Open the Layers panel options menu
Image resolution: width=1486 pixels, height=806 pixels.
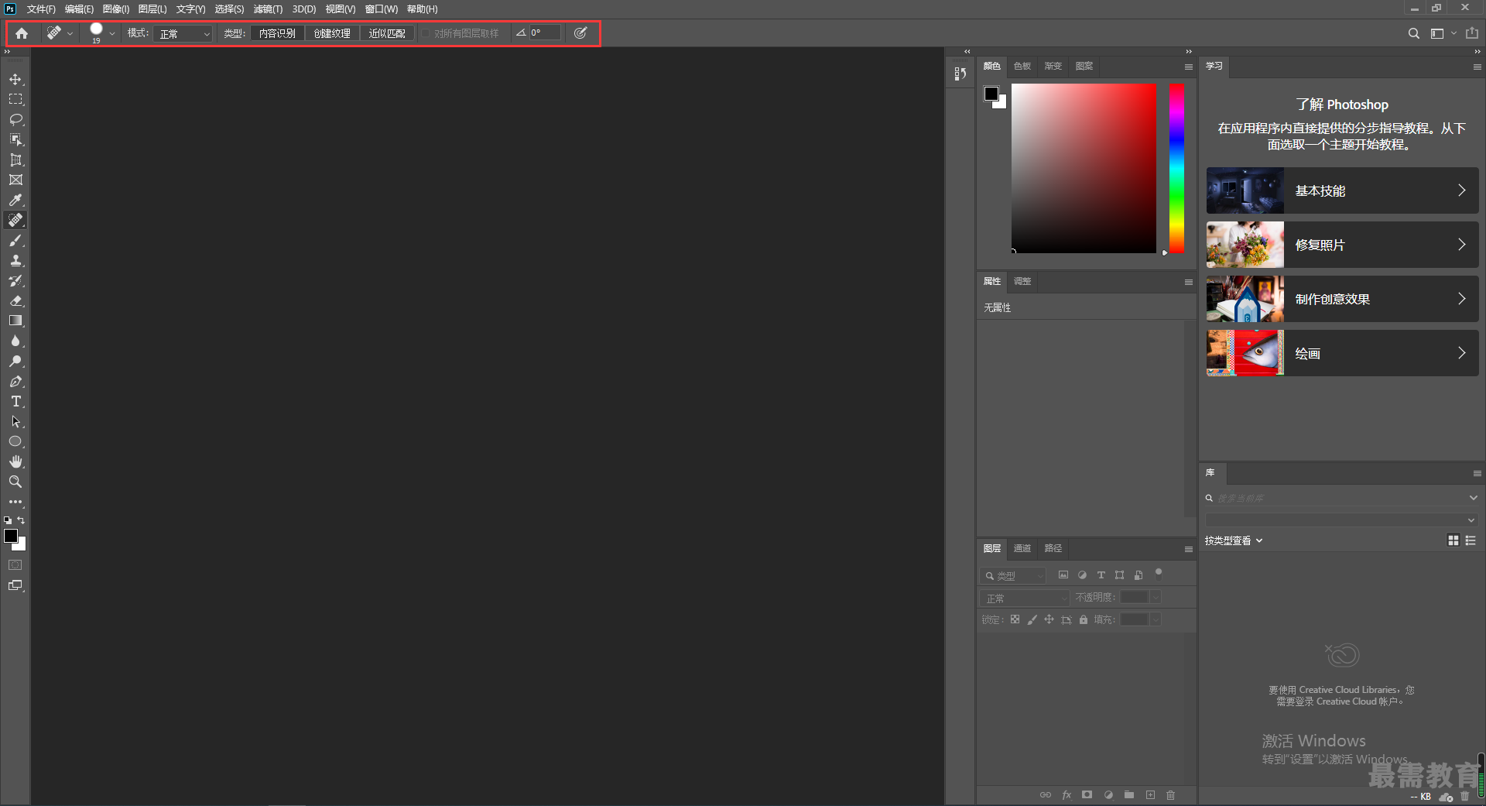1188,549
